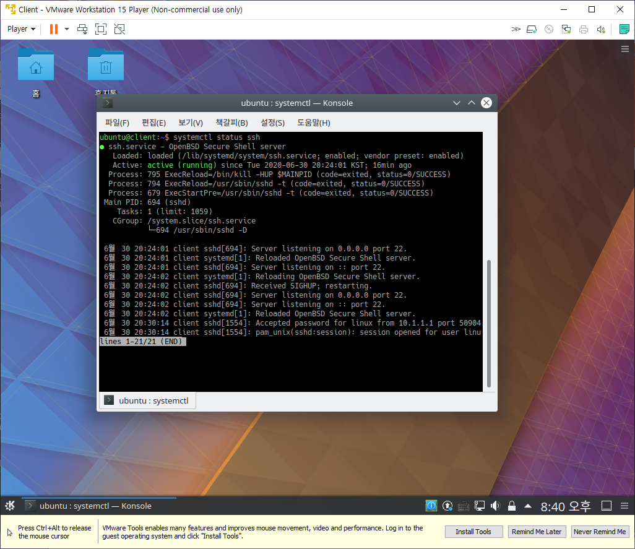Open the desktop toolbox hamburger menu
The height and width of the screenshot is (549, 635).
pyautogui.click(x=625, y=50)
